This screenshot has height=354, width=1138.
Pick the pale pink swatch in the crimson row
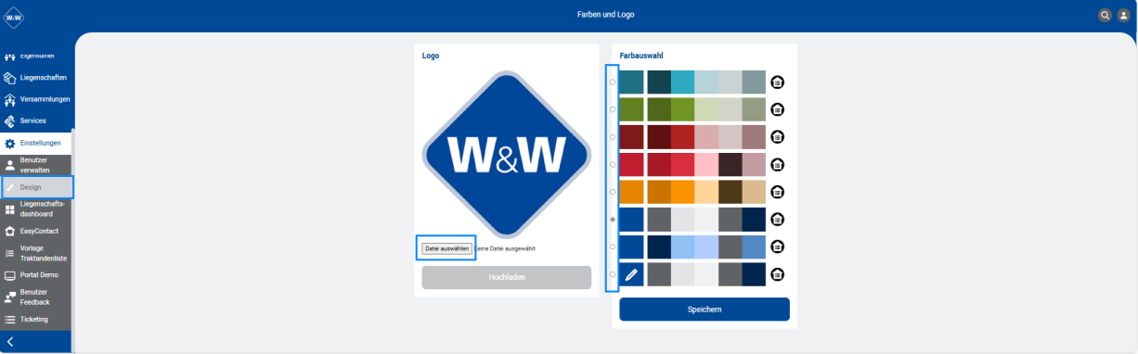point(706,164)
